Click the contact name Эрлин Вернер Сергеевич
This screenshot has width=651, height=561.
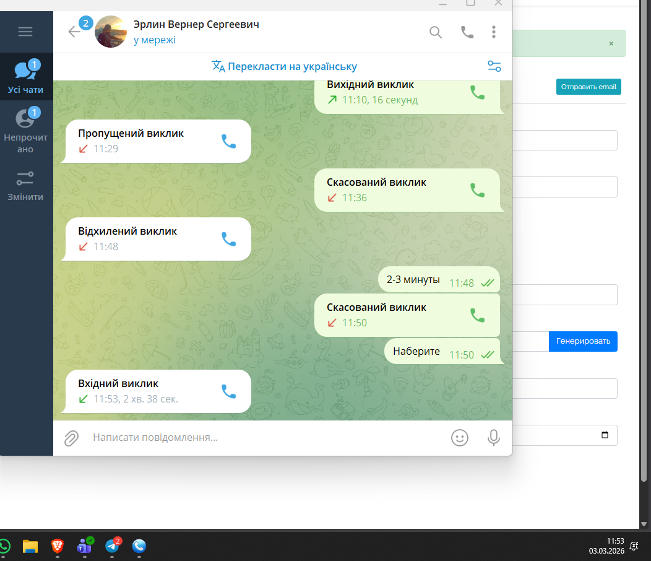pyautogui.click(x=196, y=25)
